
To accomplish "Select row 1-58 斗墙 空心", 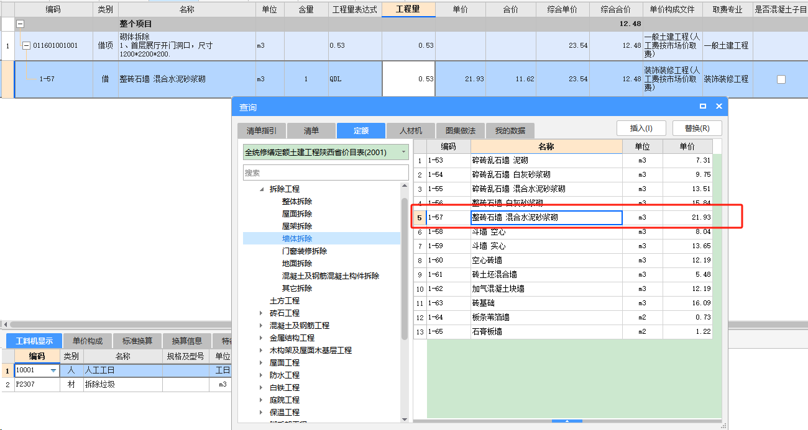I will [x=563, y=232].
